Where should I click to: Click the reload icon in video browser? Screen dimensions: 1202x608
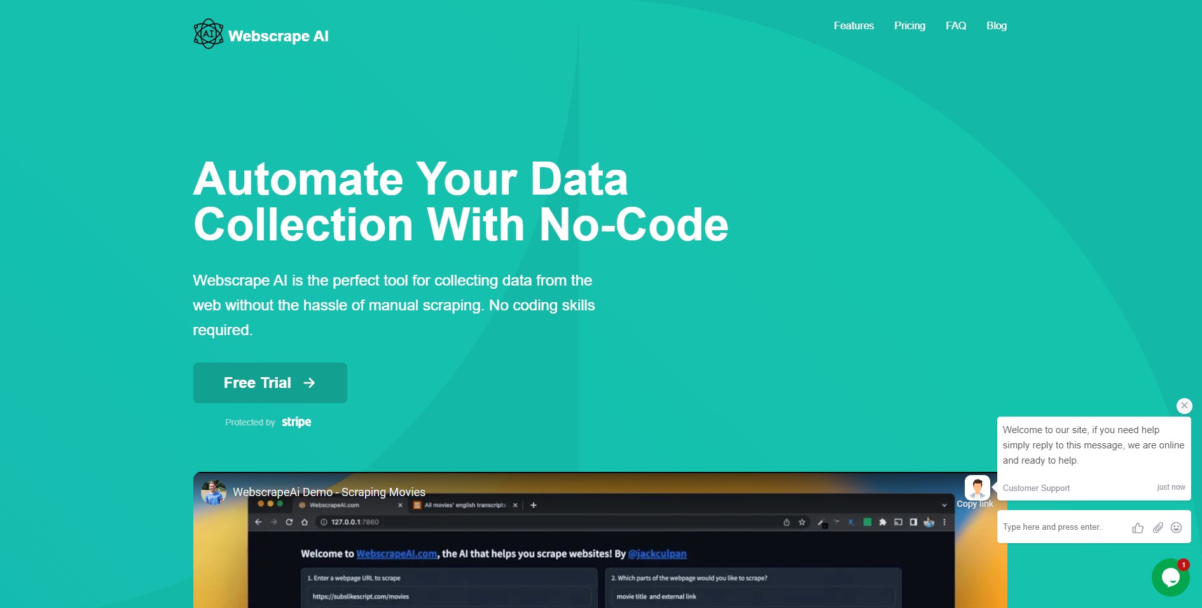click(289, 522)
